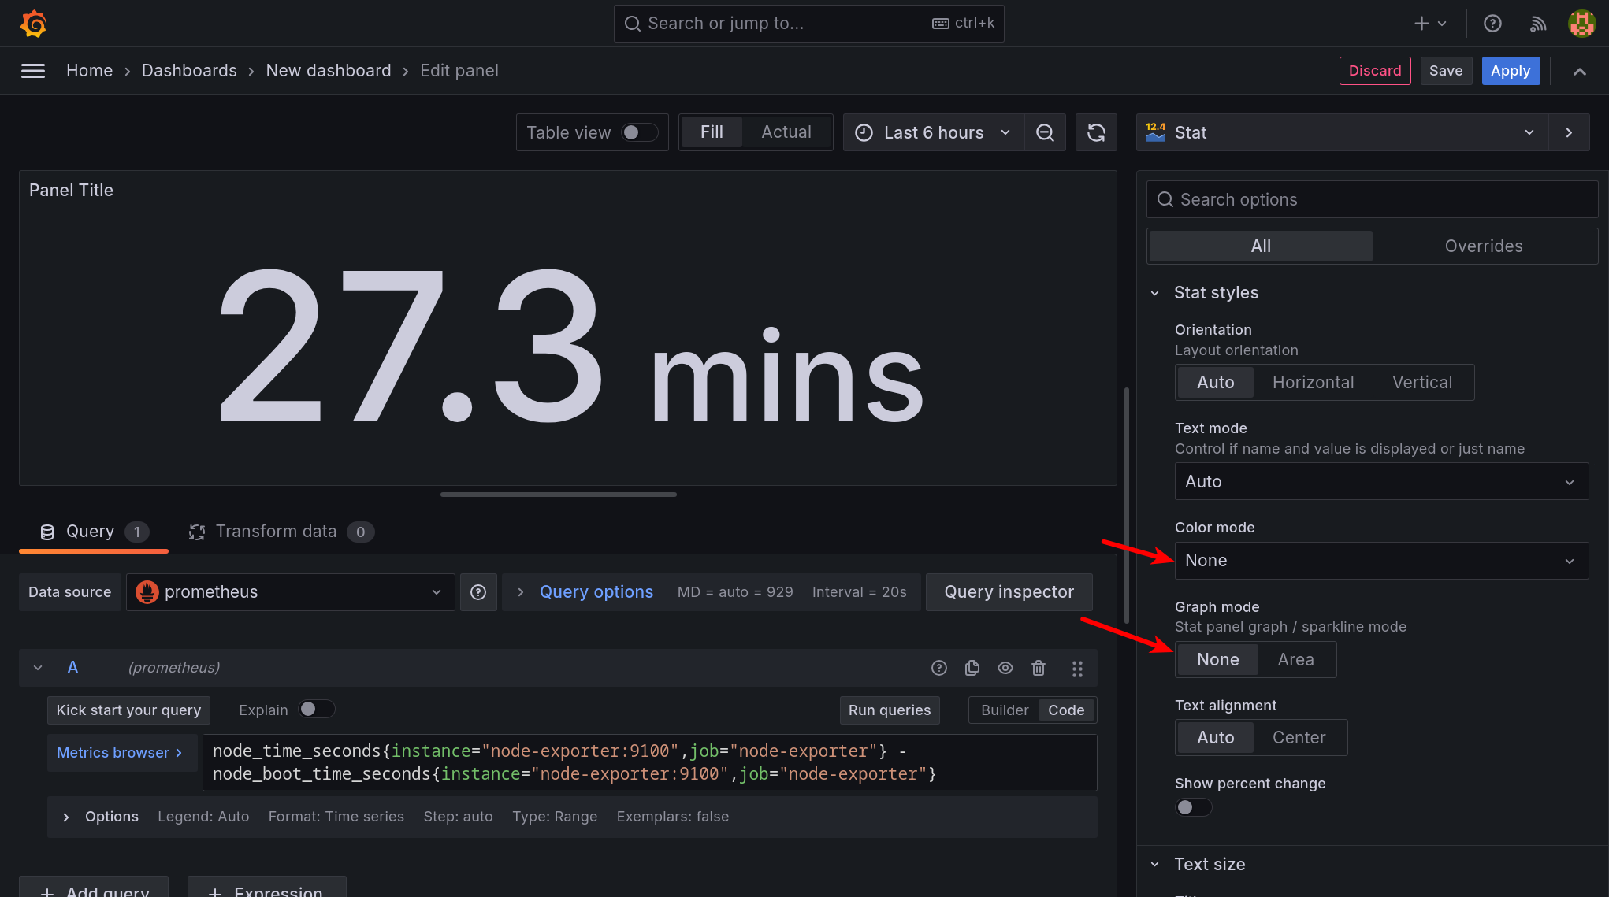Click the query pane vertical scrollbar
The height and width of the screenshot is (897, 1609).
click(x=1127, y=504)
